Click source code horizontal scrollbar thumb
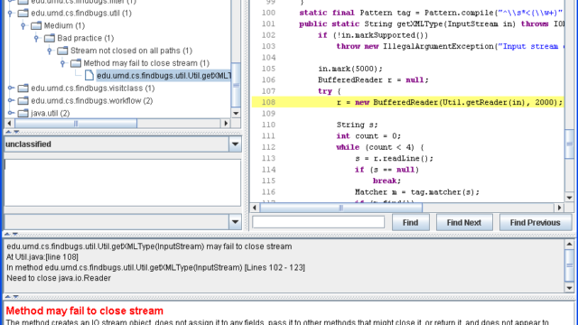Viewport: 578px width, 325px height. [341, 208]
